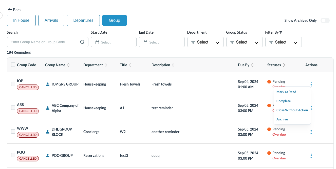The image size is (336, 169).
Task: Select the PQQ row checkbox
Action: click(x=13, y=155)
